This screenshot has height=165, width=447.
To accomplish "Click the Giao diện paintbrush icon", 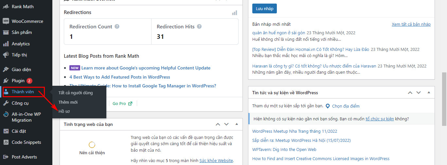I will pyautogui.click(x=6, y=69).
